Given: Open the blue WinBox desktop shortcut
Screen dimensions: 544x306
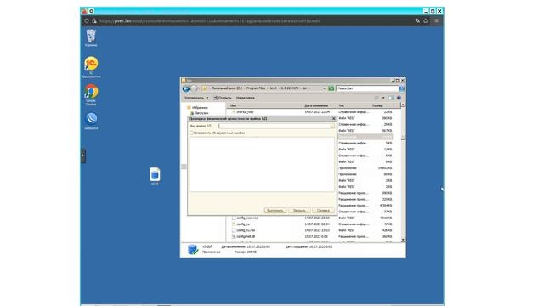Looking at the screenshot, I should (x=91, y=121).
